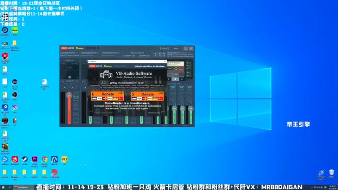Open the A1 hardware out dropdown
Viewport: 338px width, 190px height.
click(155, 54)
